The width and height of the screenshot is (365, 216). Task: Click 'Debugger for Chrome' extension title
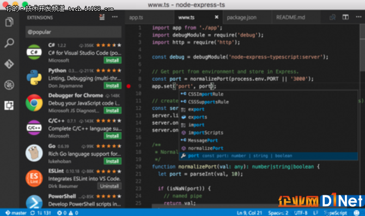pyautogui.click(x=76, y=96)
